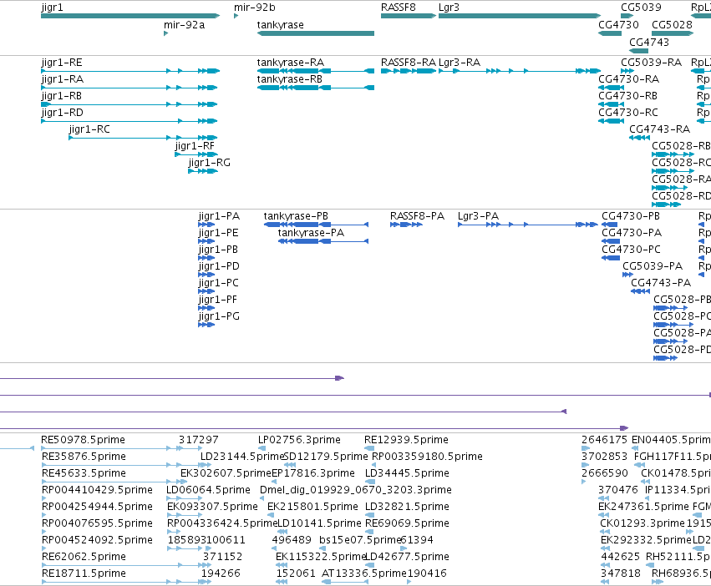The height and width of the screenshot is (586, 711).
Task: Select transcript tankyrase-RA
Action: (316, 71)
